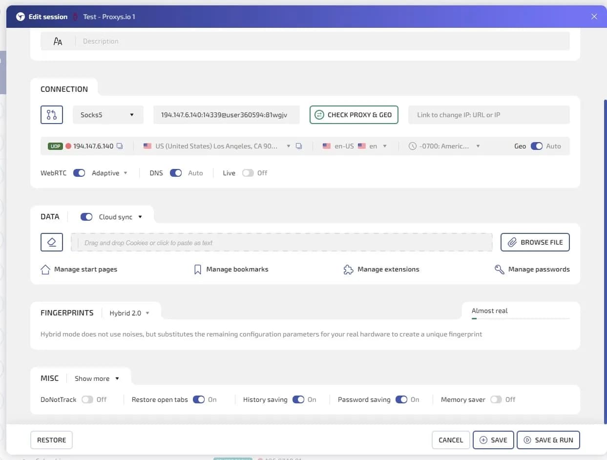Click the Almost real fingerprint level bar
Image resolution: width=607 pixels, height=460 pixels.
(x=521, y=318)
